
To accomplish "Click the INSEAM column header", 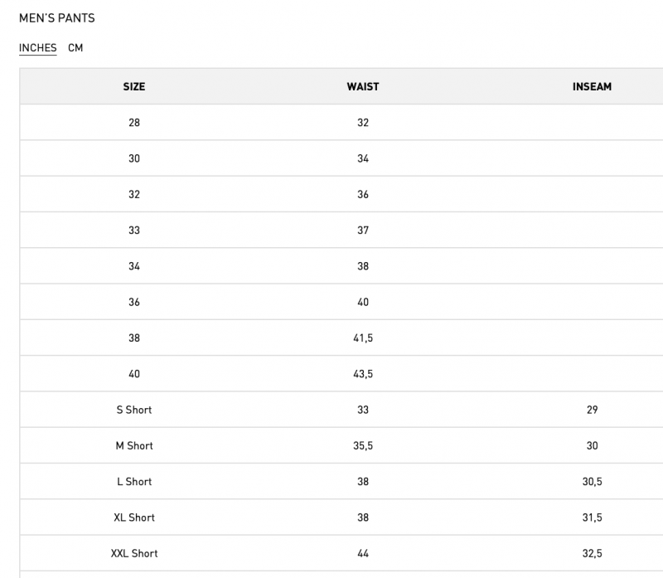I will point(592,86).
